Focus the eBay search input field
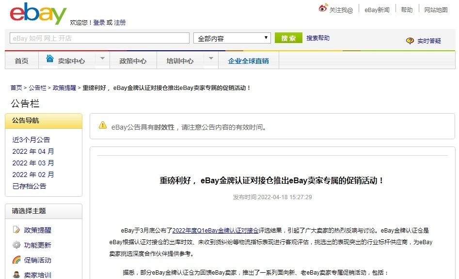Screen dimensions: 459x279 pyautogui.click(x=99, y=38)
